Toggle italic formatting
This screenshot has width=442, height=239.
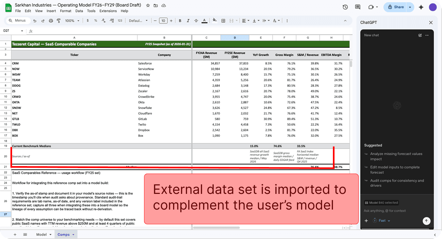(188, 21)
